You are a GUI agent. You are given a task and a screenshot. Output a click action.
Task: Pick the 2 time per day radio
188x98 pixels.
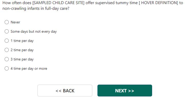[7, 50]
